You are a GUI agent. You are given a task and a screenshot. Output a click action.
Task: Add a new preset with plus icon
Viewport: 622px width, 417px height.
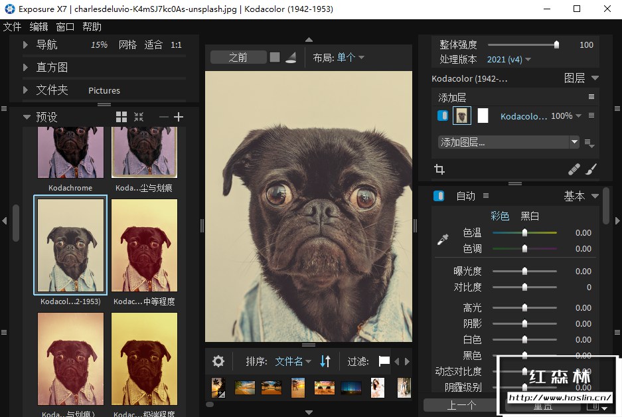[178, 117]
